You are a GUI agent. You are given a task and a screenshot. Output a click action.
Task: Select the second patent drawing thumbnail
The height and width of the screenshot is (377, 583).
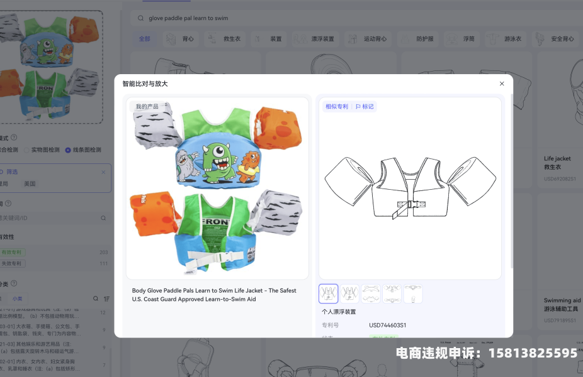pyautogui.click(x=349, y=294)
